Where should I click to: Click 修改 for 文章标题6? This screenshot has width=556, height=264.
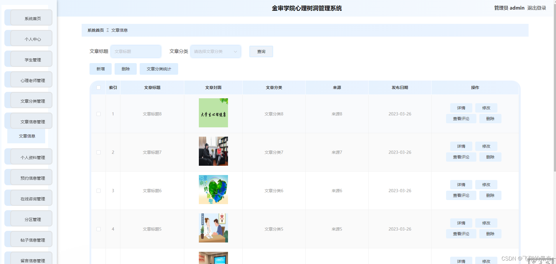486,185
